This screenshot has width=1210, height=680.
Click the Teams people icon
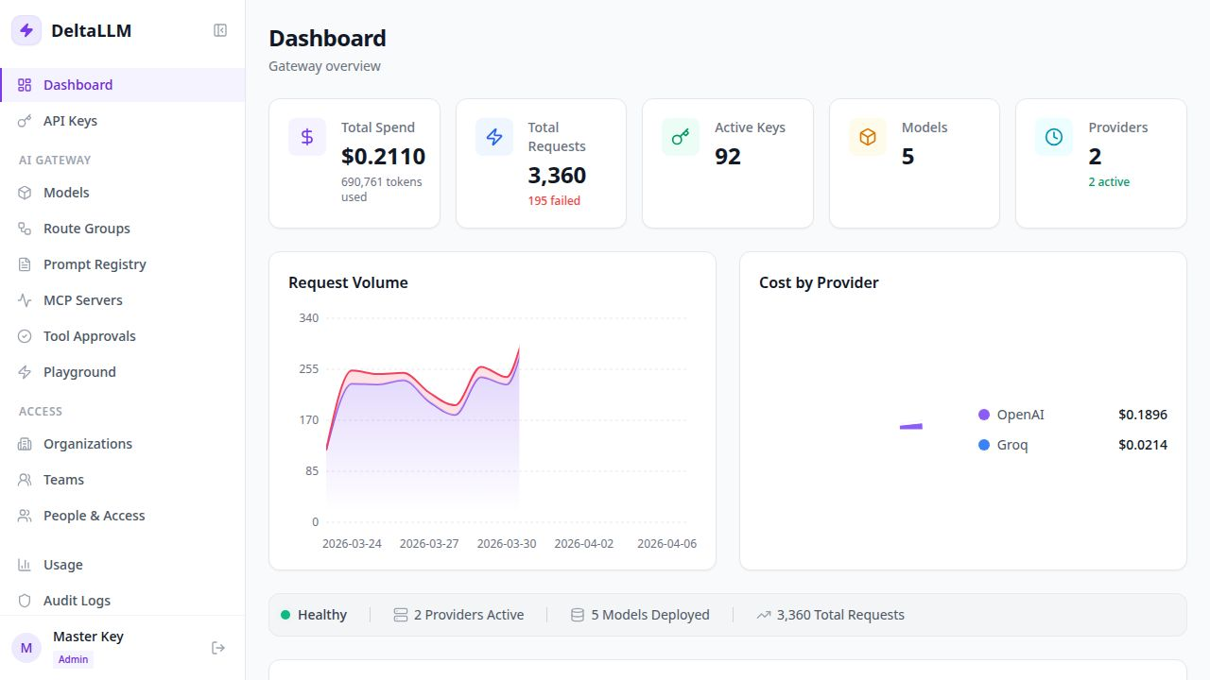(26, 480)
